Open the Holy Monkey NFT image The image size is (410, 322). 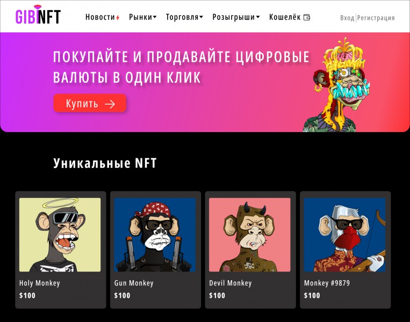[x=60, y=235]
